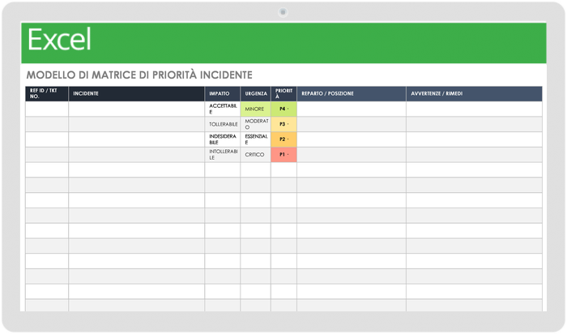The height and width of the screenshot is (334, 567).
Task: Click the "CRITICO" urgency cell
Action: coord(256,155)
